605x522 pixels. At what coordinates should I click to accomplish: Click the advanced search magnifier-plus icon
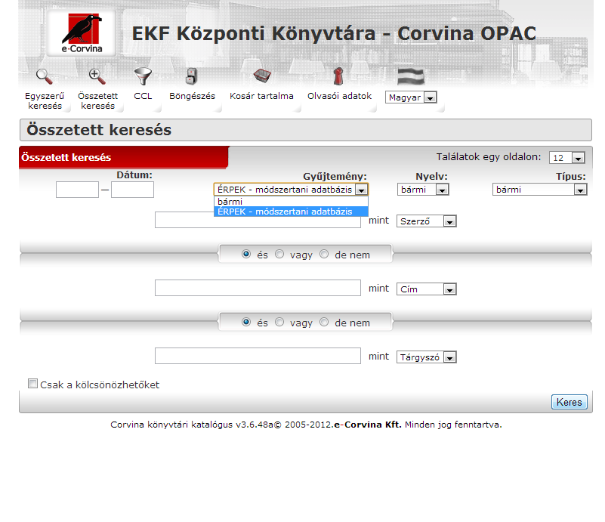97,76
